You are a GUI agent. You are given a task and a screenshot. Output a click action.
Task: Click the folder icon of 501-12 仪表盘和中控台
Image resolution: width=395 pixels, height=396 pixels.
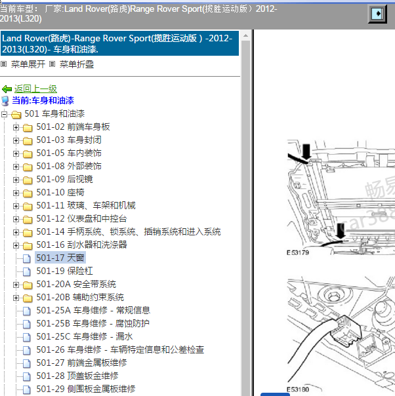pyautogui.click(x=28, y=220)
